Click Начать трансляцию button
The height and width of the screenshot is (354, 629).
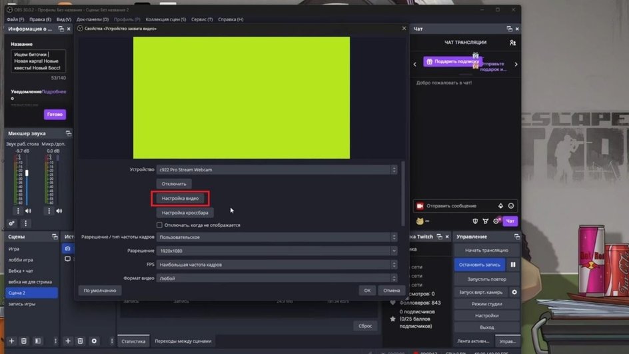(486, 250)
